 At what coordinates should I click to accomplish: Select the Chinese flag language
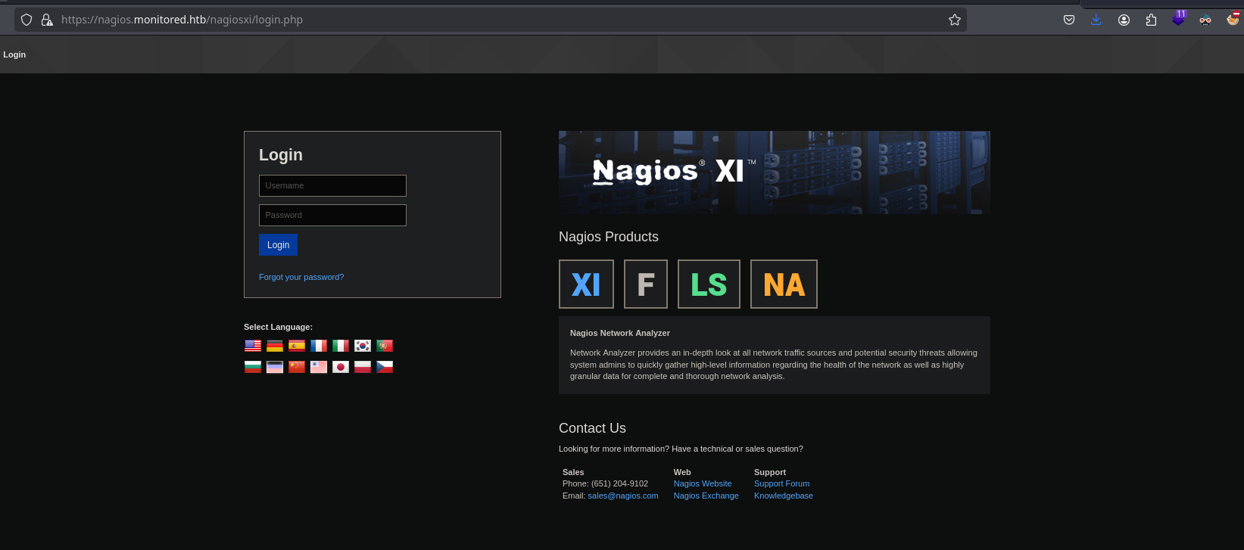(297, 367)
